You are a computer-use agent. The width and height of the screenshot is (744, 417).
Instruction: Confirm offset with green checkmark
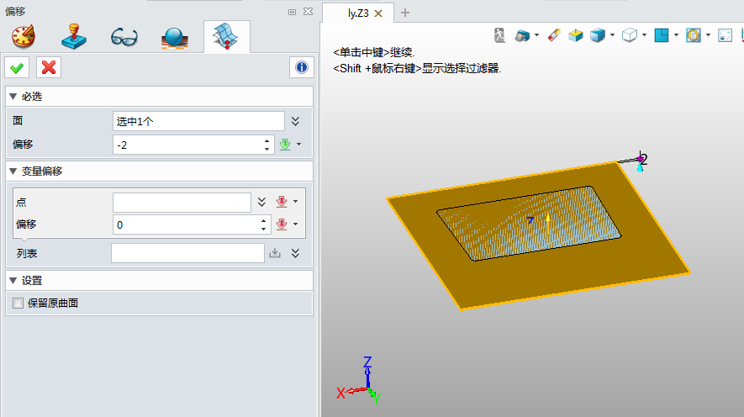pyautogui.click(x=16, y=68)
